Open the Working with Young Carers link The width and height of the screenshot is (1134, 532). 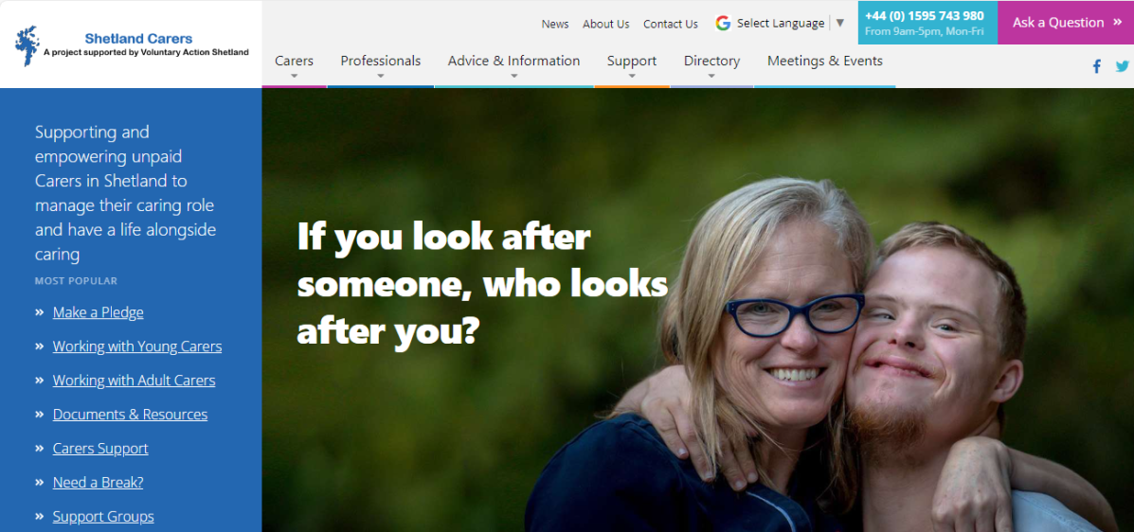pyautogui.click(x=137, y=346)
